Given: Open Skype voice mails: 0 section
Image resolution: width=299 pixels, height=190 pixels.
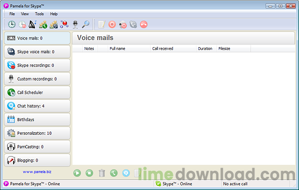Looking at the screenshot, I should tap(37, 52).
